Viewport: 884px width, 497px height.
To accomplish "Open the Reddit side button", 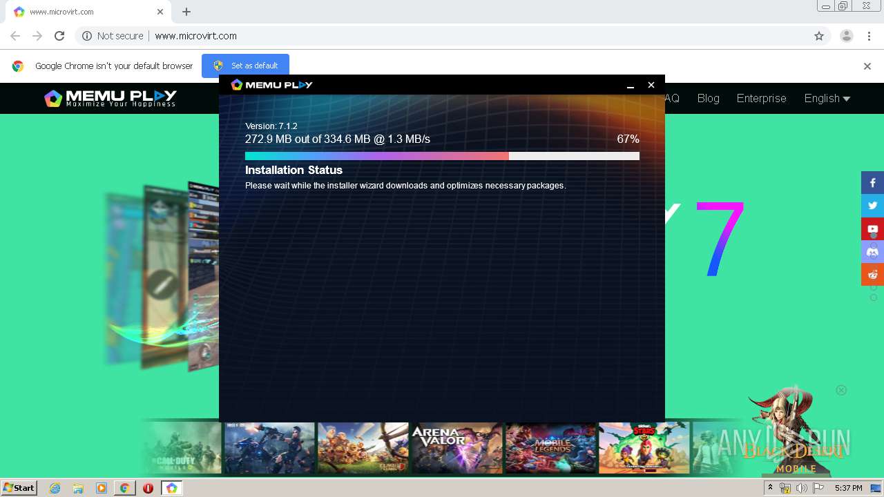I will point(872,274).
